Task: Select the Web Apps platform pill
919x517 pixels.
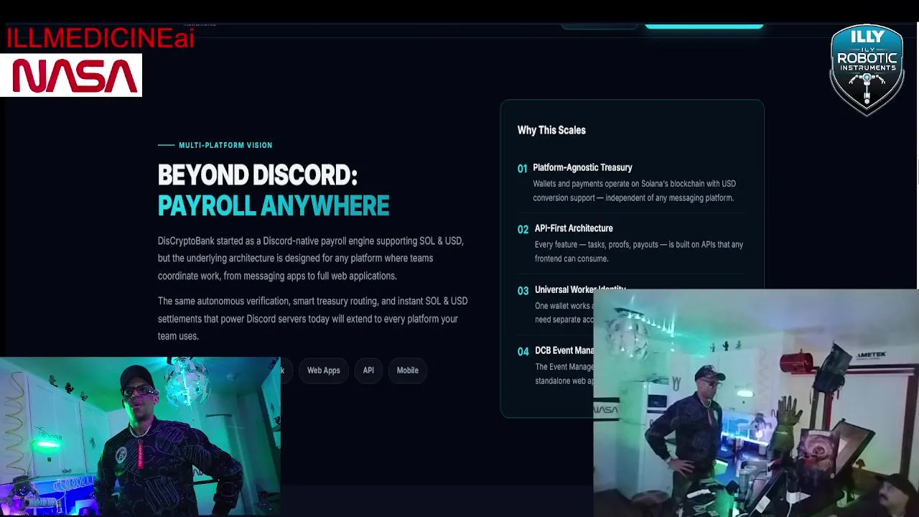Action: [323, 371]
